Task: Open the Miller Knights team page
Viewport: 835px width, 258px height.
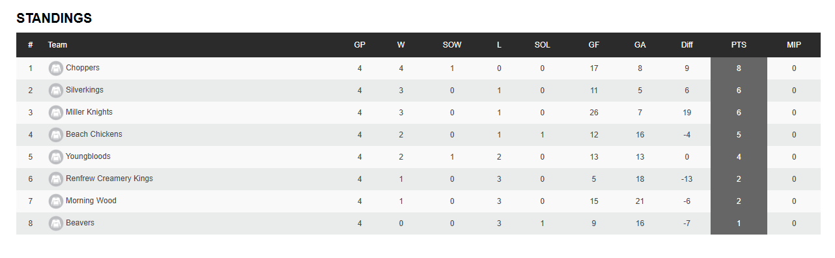Action: pos(89,112)
